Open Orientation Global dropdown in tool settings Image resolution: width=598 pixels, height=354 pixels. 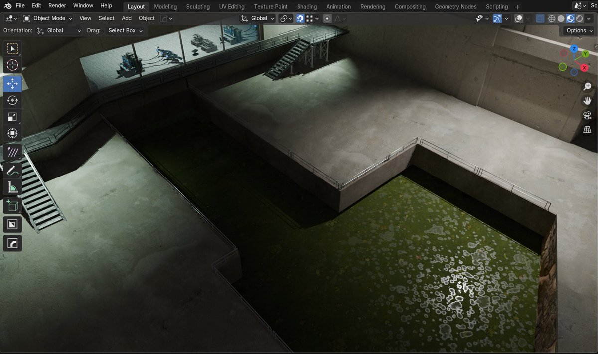(59, 30)
